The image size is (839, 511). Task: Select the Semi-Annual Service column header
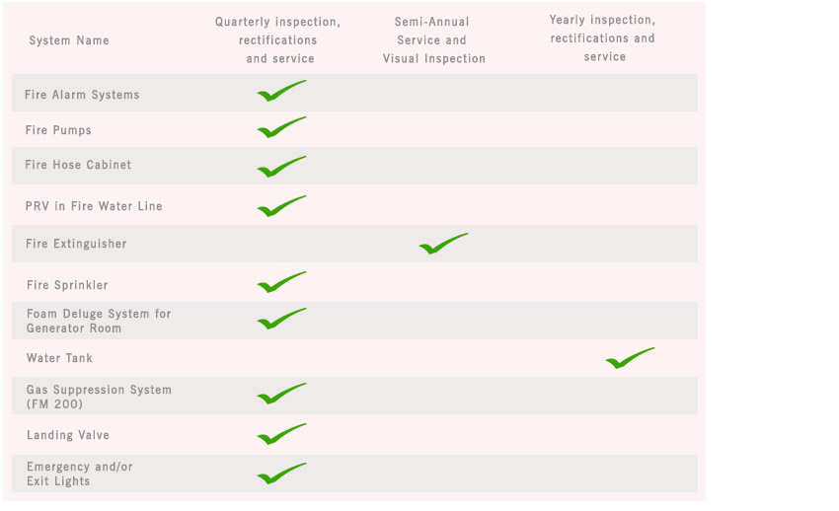(434, 40)
